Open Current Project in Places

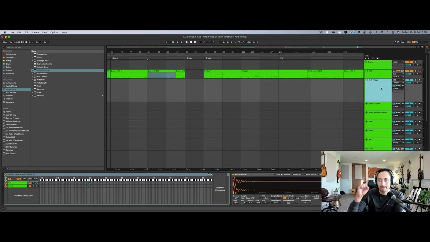click(x=12, y=118)
